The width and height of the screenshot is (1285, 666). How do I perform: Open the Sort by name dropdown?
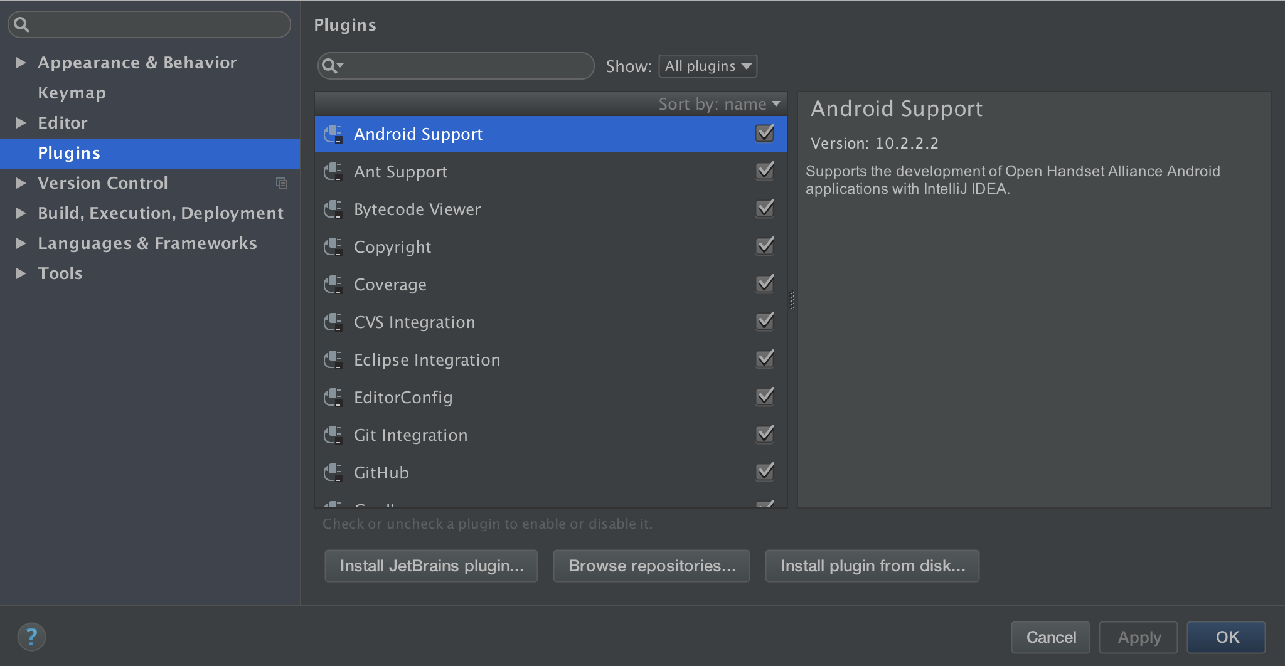pos(719,104)
